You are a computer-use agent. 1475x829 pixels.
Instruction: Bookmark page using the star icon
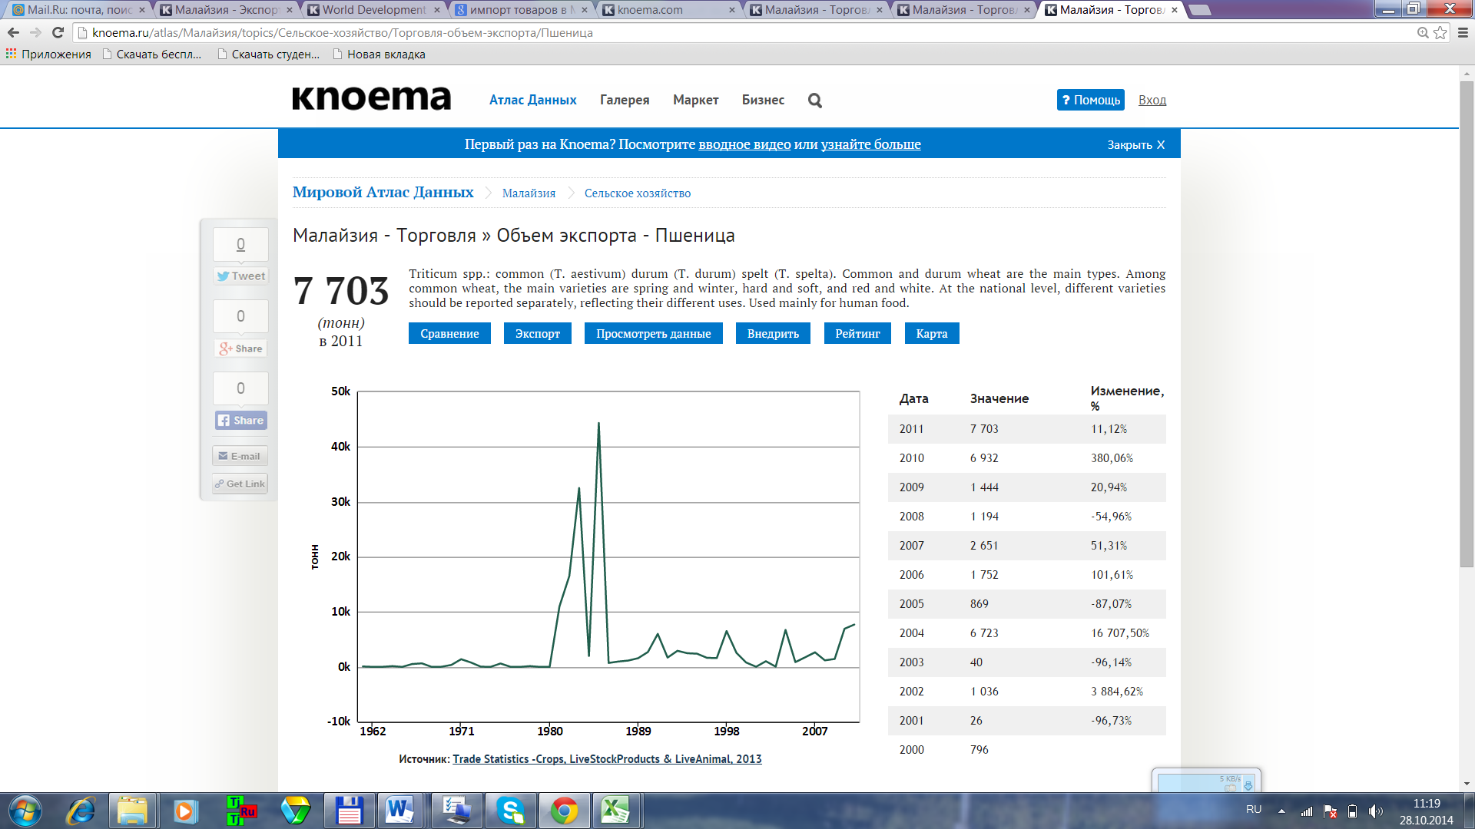click(1440, 32)
